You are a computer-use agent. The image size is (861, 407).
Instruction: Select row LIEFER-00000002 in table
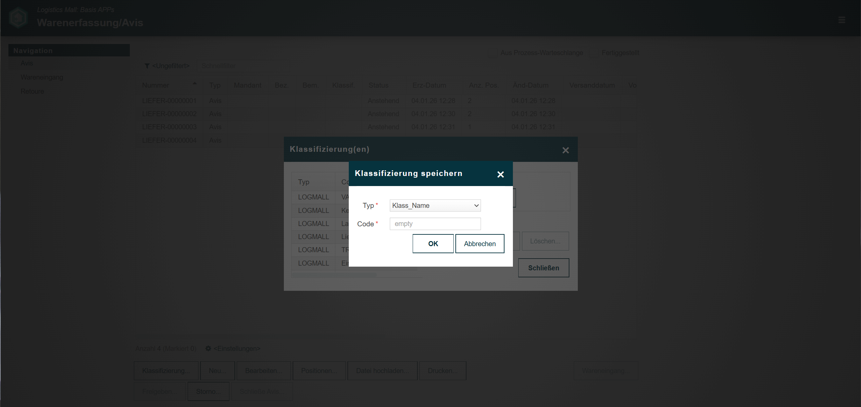(x=169, y=114)
